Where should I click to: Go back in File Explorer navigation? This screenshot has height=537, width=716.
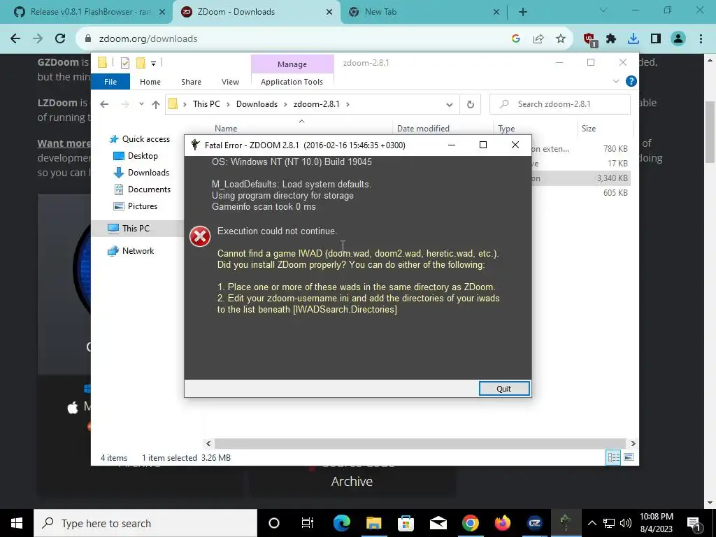pyautogui.click(x=104, y=104)
